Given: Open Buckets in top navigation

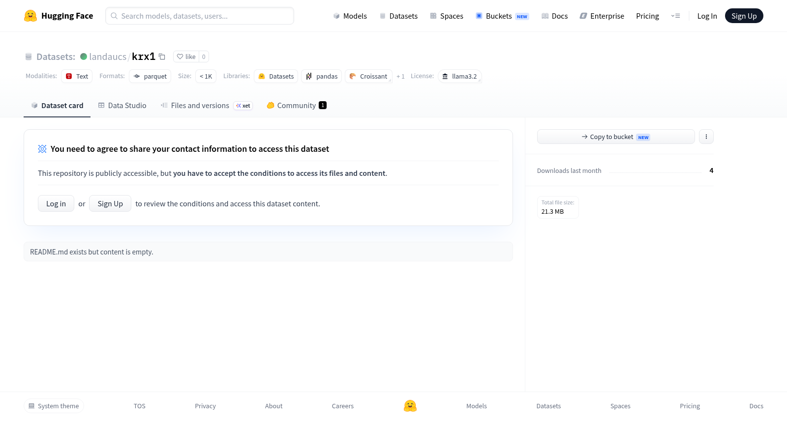Looking at the screenshot, I should (502, 16).
